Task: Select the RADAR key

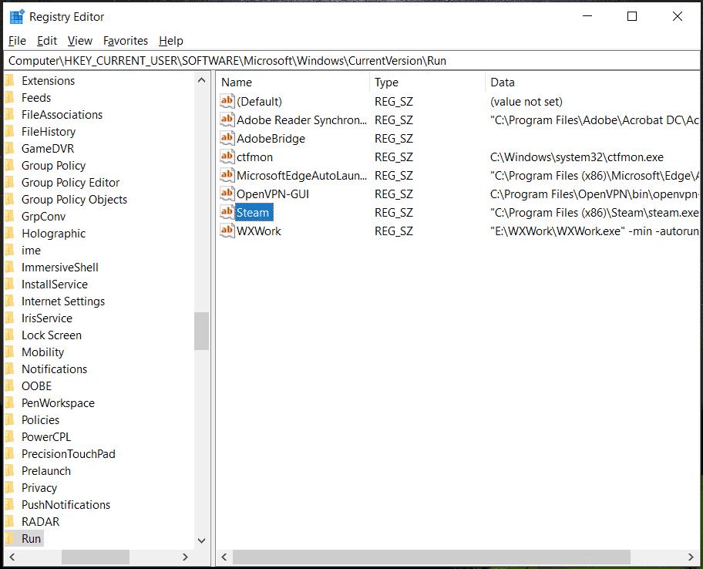Action: [x=40, y=521]
